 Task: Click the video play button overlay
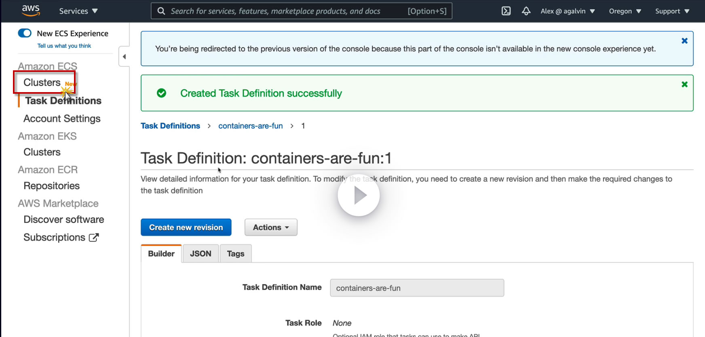tap(359, 196)
